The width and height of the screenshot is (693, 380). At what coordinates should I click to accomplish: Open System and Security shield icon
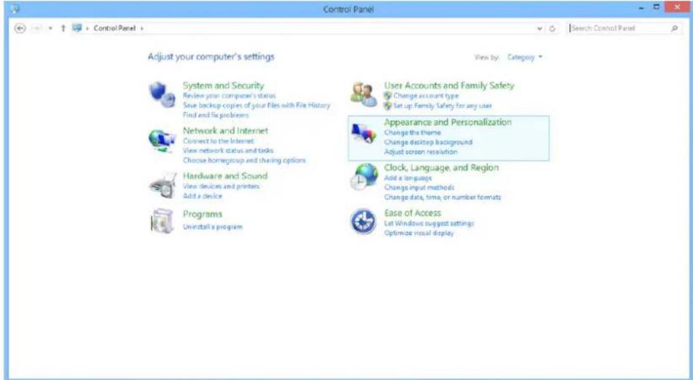tap(161, 95)
